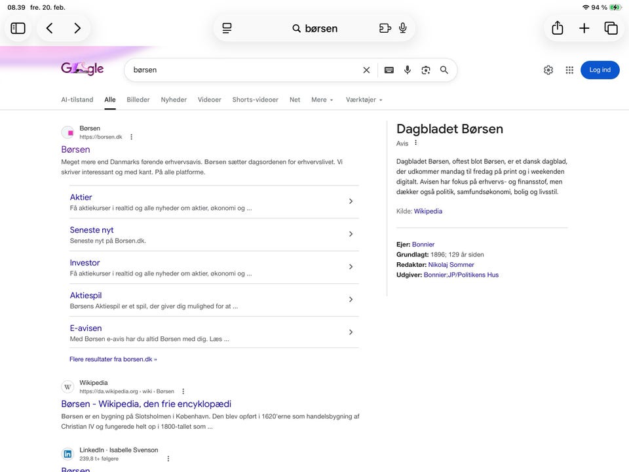Click the LinkedIn favicon
This screenshot has width=629, height=472.
pos(67,454)
